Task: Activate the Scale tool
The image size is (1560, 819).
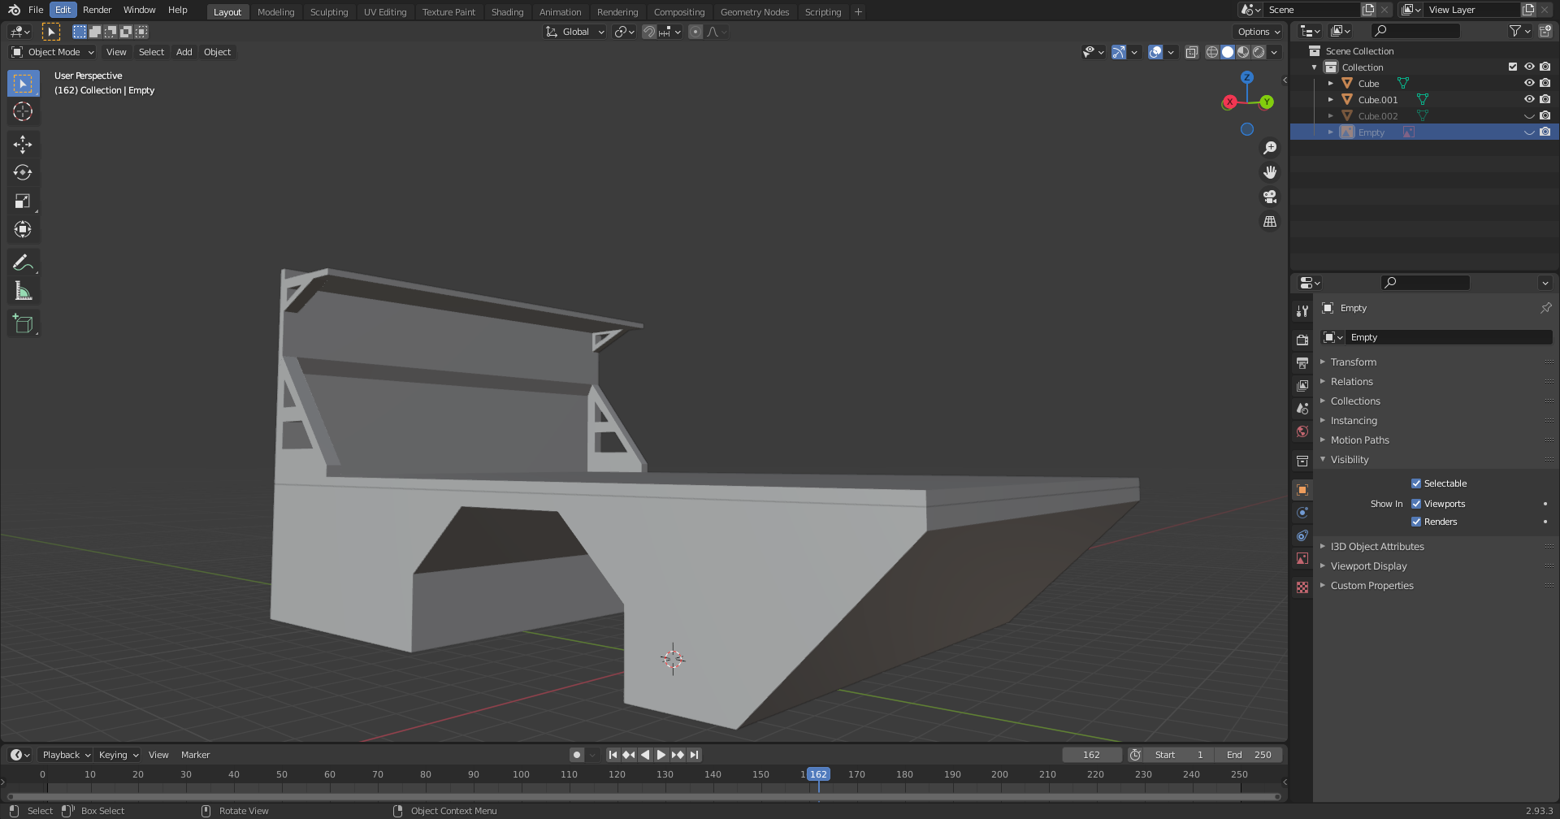Action: tap(23, 201)
